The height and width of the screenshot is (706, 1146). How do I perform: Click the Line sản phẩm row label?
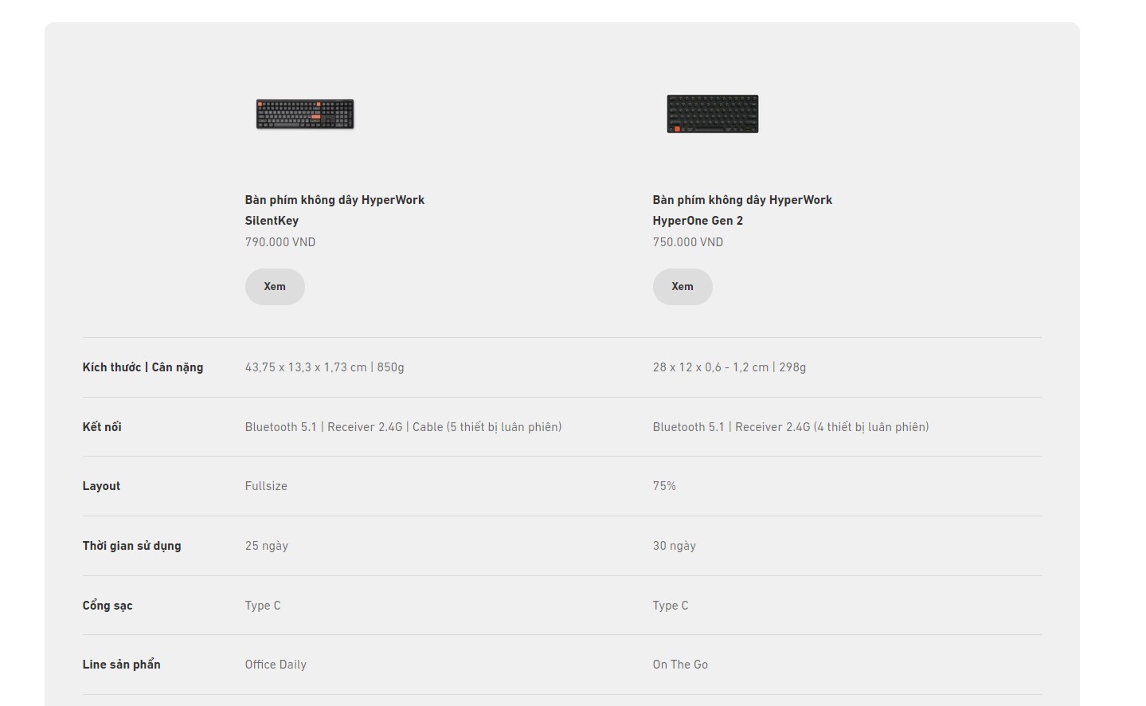pos(121,665)
